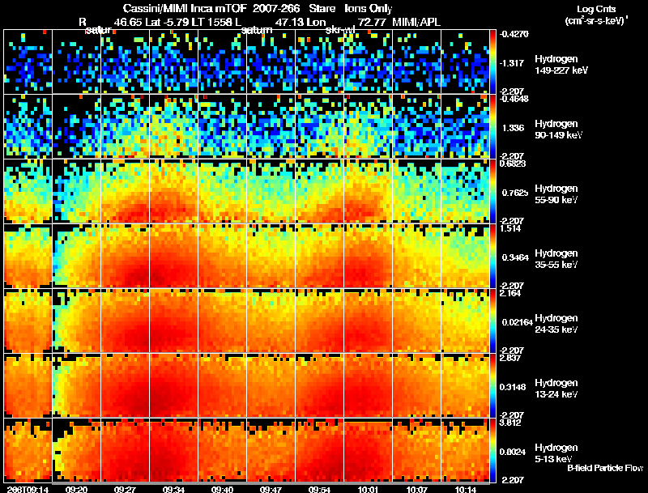The width and height of the screenshot is (648, 493).
Task: Click the Hydrogen 55-90 keV color scale bar
Action: point(492,191)
